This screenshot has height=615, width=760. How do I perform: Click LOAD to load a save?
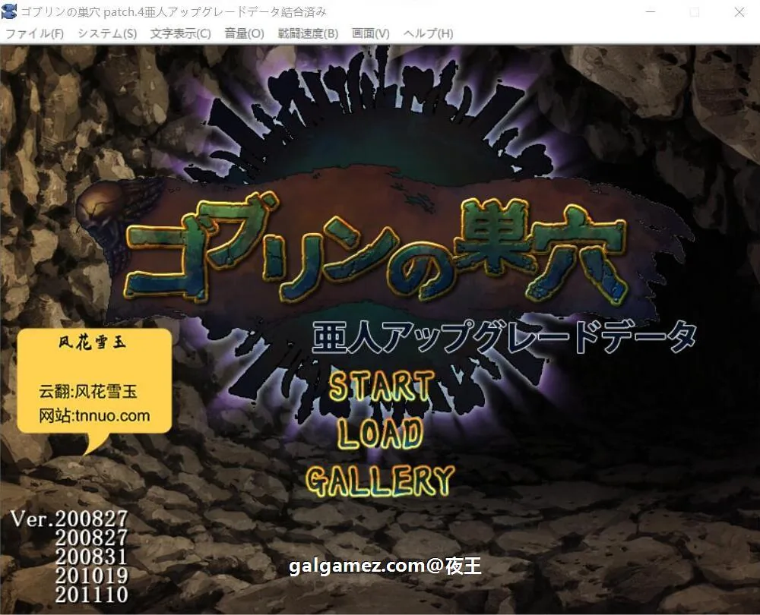[x=381, y=434]
